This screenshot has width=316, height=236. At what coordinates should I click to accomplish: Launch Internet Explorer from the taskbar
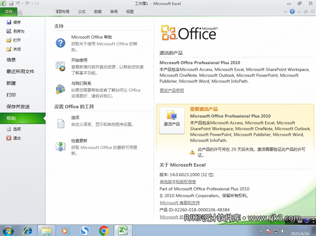(27, 230)
